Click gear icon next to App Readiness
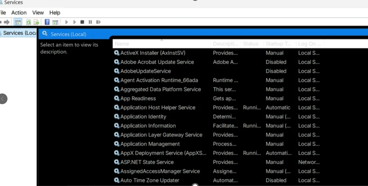 117,98
